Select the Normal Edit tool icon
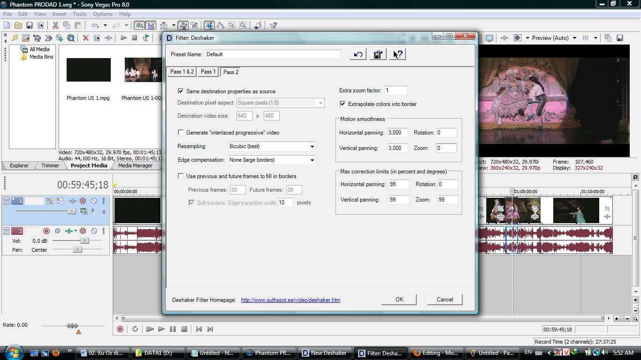 click(209, 25)
